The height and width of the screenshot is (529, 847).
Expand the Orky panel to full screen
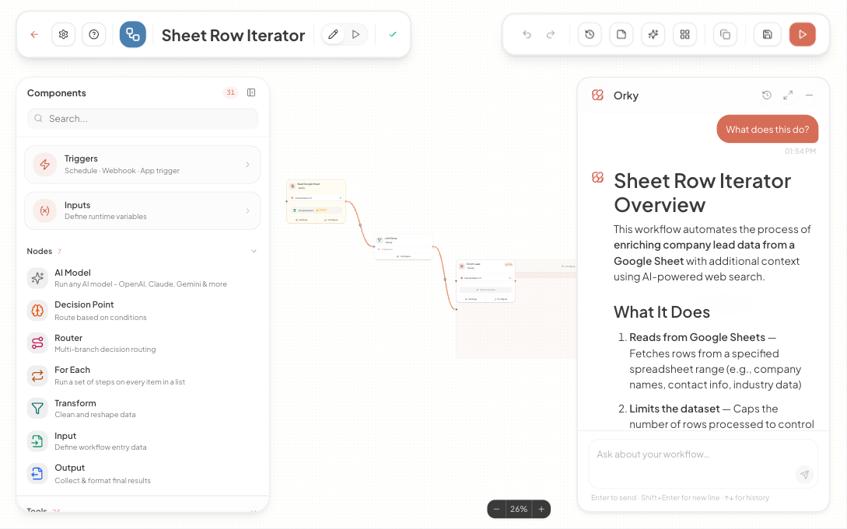[x=787, y=95]
